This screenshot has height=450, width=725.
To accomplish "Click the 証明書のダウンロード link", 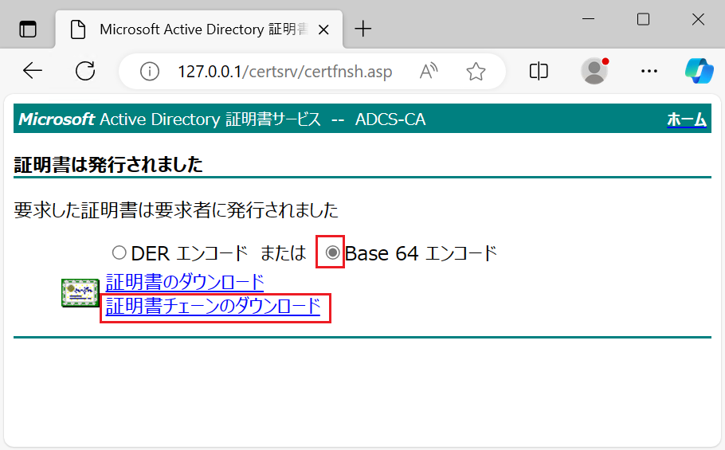I will [185, 282].
